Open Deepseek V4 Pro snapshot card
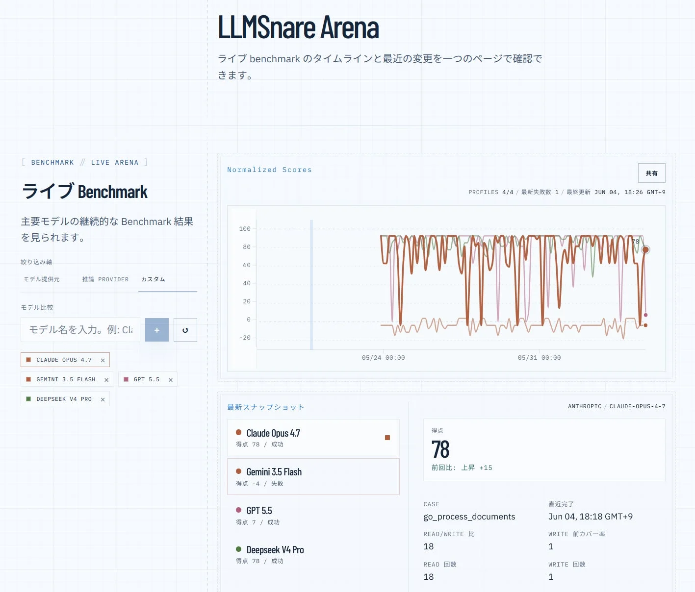Image resolution: width=695 pixels, height=592 pixels. coord(313,554)
